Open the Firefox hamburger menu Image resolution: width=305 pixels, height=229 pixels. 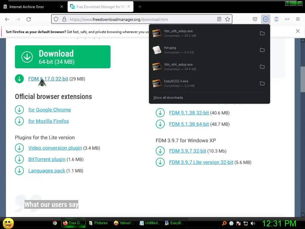(298, 19)
